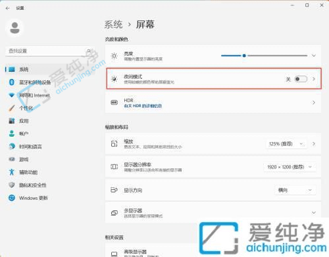Click the accessibility figure icon
Screen dimensions: 329x257
click(12, 172)
